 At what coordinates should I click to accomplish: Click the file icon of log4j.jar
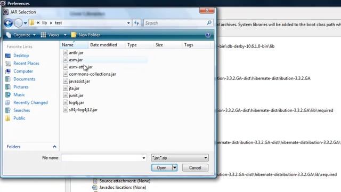click(x=65, y=102)
